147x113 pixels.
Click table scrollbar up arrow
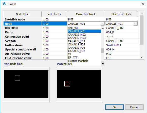point(142,13)
